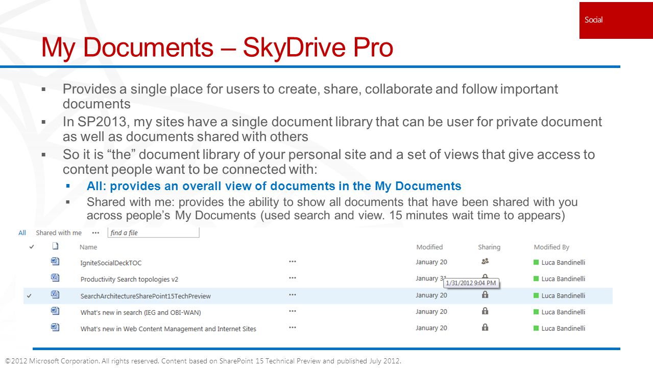653x368 pixels.
Task: Click bullet beginning In SP2013, my sites
Action: (332, 129)
